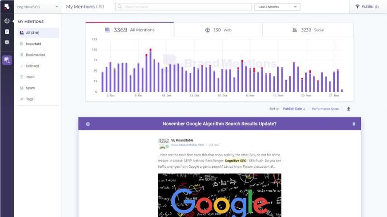Viewport: 387px width, 217px height.
Task: Focus the Search Mentions input field
Action: [183, 7]
